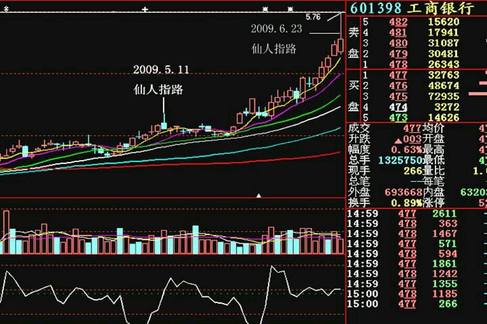
Task: Click buy level 5 volume 14626
Action: 443,118
